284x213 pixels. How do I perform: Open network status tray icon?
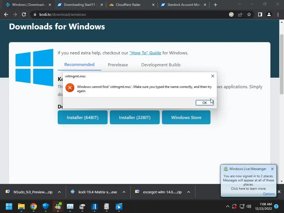(242, 206)
